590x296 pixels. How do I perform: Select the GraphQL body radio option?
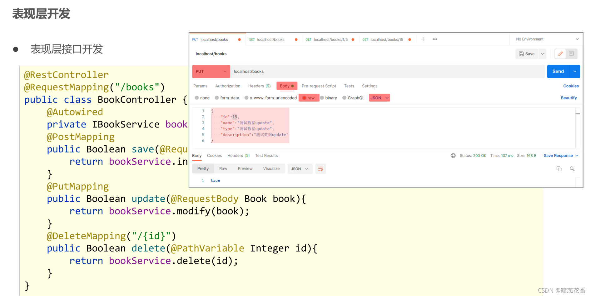tap(354, 98)
